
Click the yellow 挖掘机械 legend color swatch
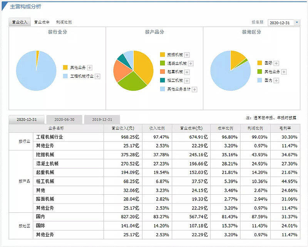pos(162,55)
